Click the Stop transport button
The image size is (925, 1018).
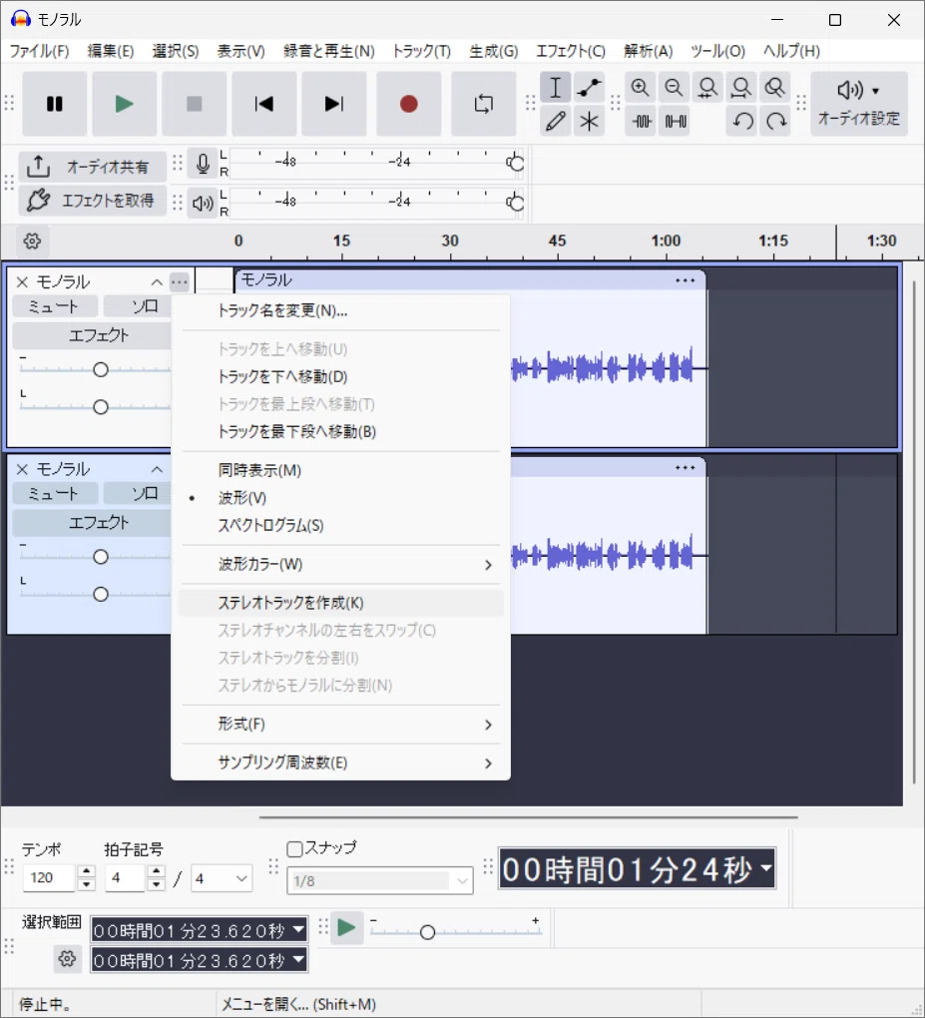tap(195, 104)
